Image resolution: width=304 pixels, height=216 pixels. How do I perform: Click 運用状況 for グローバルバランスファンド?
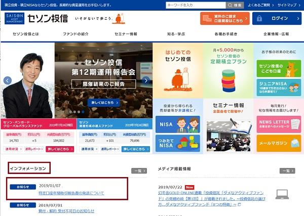pyautogui.click(x=13, y=149)
